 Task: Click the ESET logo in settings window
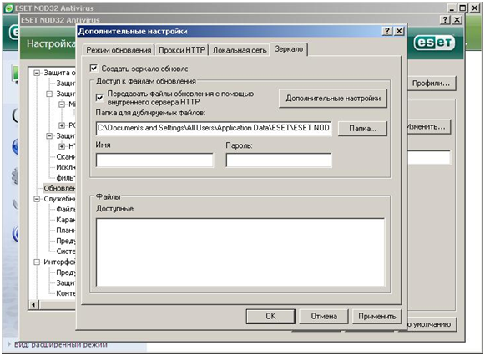click(x=434, y=43)
